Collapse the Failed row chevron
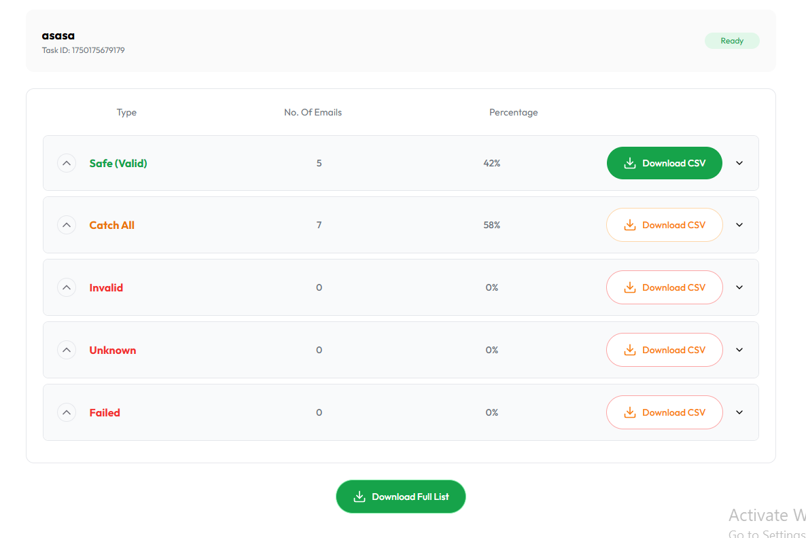Viewport: 806px width, 538px height. 67,412
